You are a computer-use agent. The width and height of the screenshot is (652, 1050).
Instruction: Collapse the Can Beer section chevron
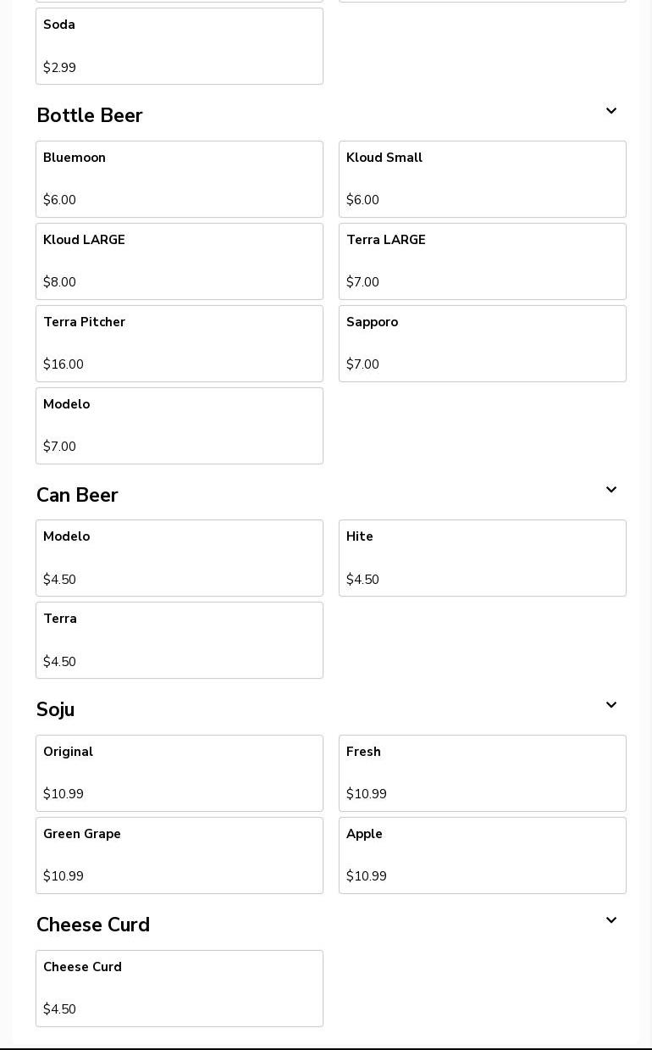tap(611, 491)
